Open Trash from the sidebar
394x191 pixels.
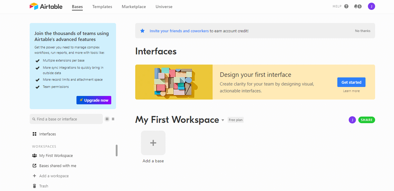[x=43, y=186]
